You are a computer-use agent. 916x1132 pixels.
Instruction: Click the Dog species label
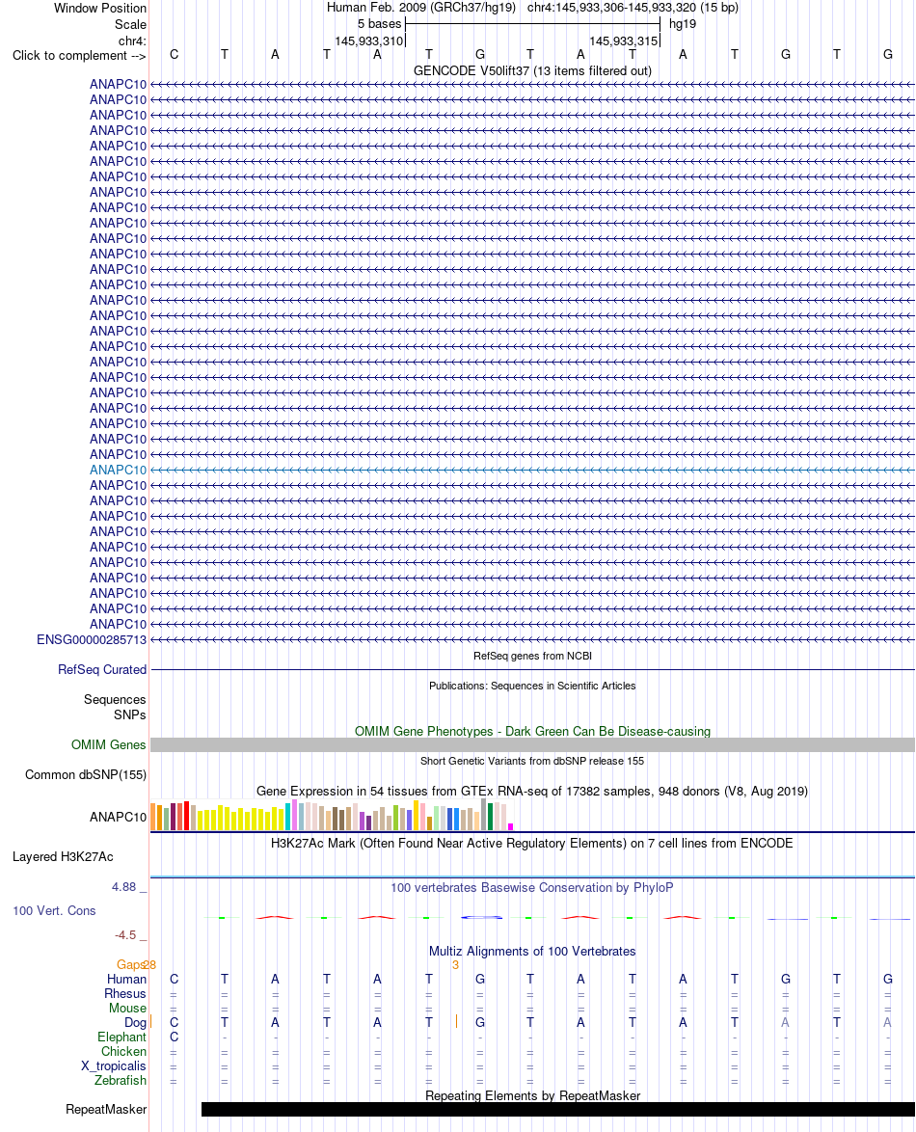coord(135,1022)
